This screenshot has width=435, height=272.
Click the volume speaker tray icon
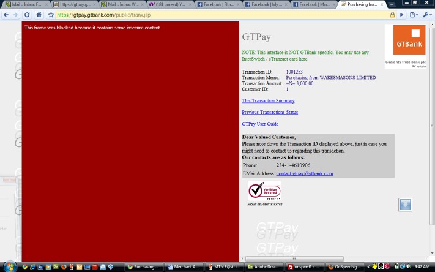pos(409,266)
